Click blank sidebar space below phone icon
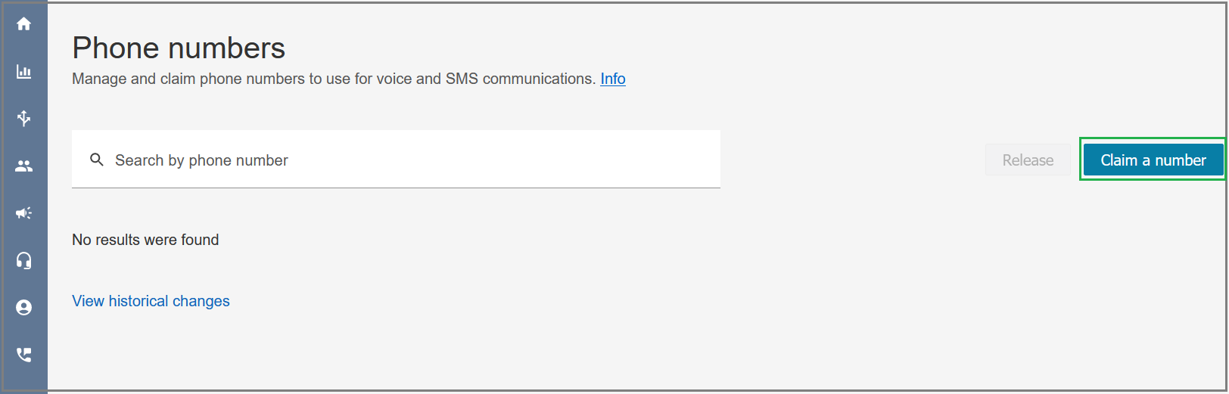 [x=23, y=378]
